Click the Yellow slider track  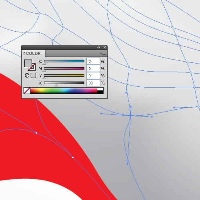(64, 76)
